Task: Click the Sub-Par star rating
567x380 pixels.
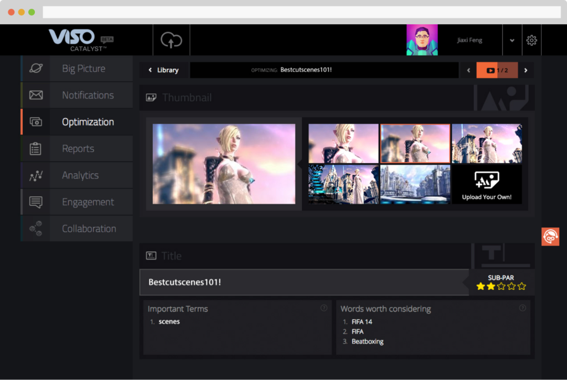Action: click(501, 286)
